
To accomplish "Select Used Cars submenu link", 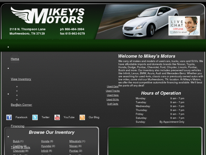I will 112,86.
